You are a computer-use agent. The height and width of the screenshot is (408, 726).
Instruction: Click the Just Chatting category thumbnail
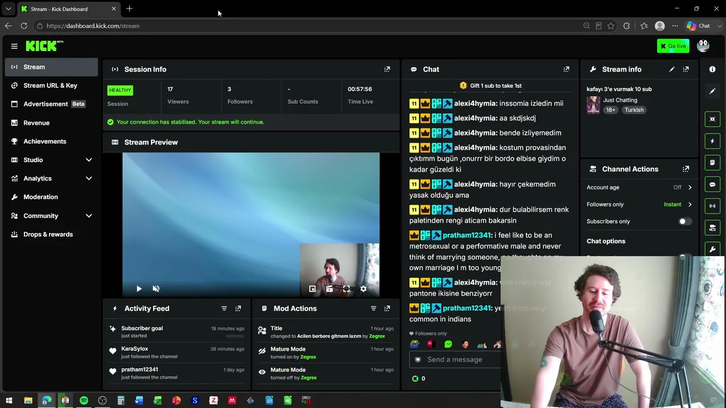click(x=593, y=105)
